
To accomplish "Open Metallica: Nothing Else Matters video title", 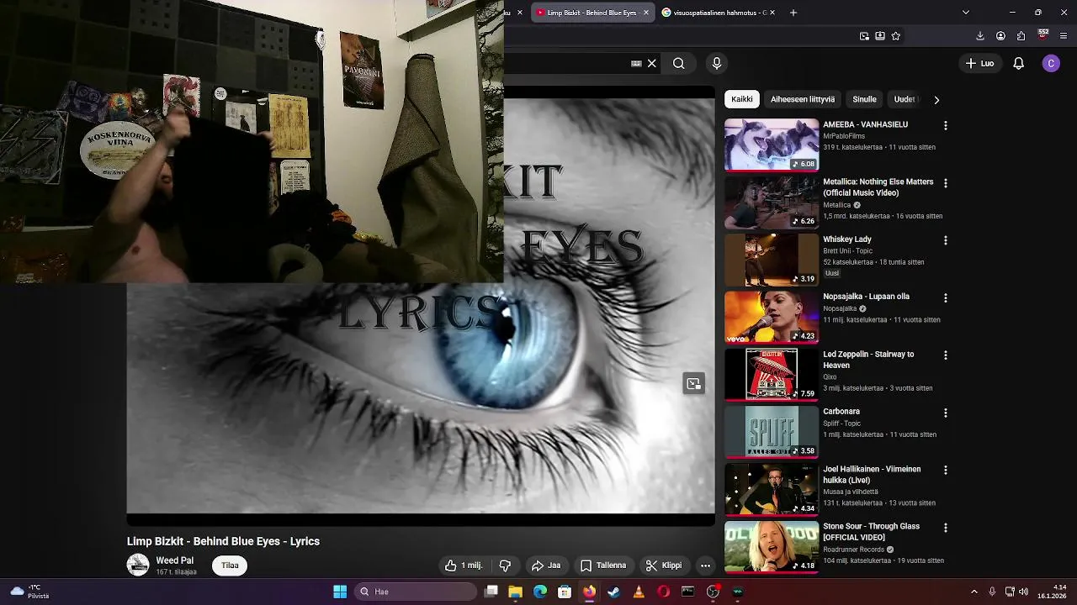I will coord(878,187).
